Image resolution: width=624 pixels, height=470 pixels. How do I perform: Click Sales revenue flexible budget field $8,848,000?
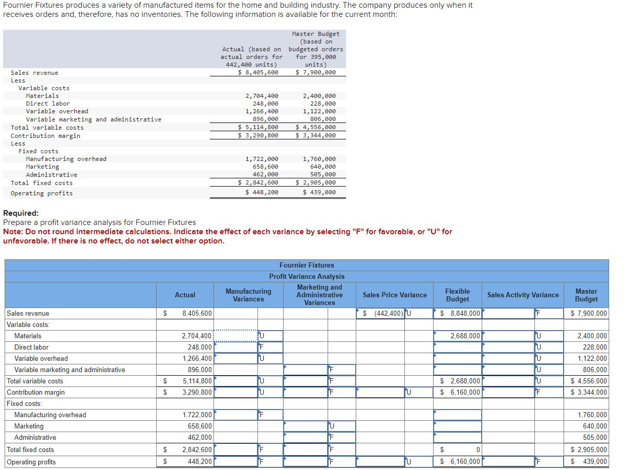(x=458, y=314)
